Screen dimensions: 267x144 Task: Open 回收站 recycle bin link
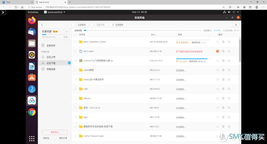click(x=46, y=138)
